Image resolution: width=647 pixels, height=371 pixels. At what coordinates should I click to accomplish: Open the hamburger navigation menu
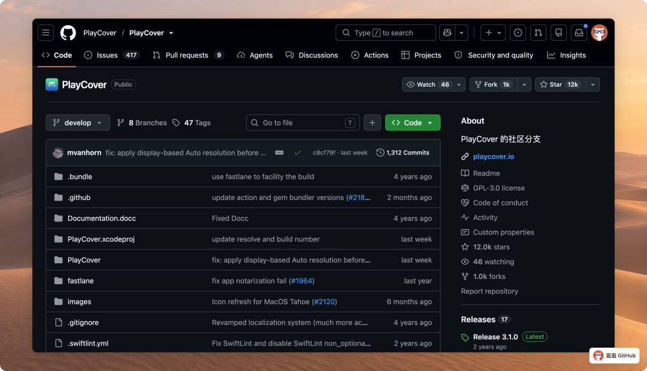tap(46, 32)
